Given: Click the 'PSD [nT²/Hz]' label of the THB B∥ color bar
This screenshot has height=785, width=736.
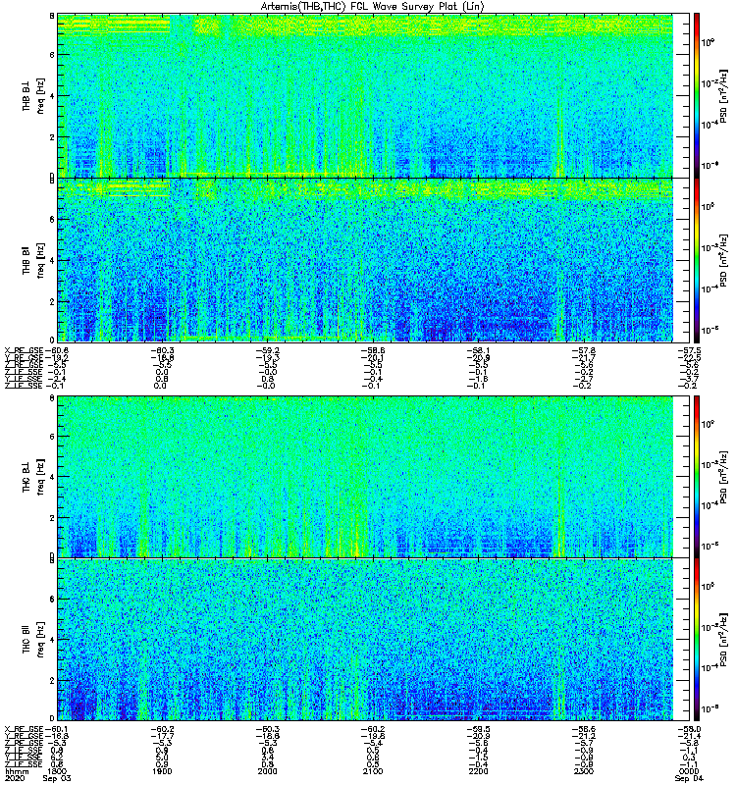Looking at the screenshot, I should tap(723, 260).
